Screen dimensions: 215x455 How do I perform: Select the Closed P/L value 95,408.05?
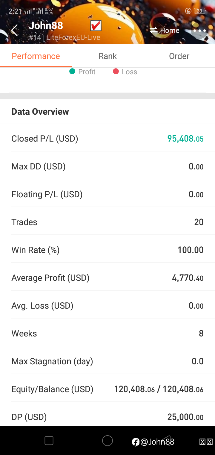pos(185,139)
